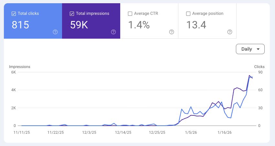Click the 2K impressions axis value

[x=14, y=108]
